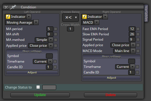Open Right Operand Timeframe Current dropdown
Viewport: 151px width, 101px height.
coord(133,67)
